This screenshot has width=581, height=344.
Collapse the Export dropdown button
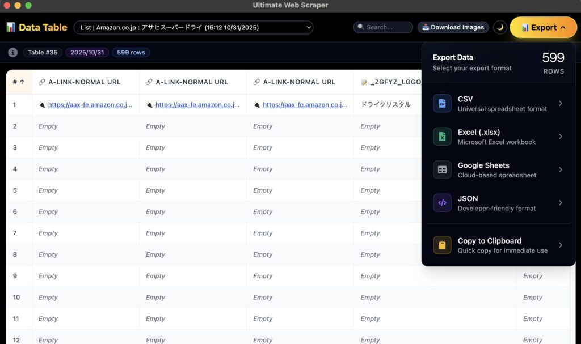pos(543,27)
